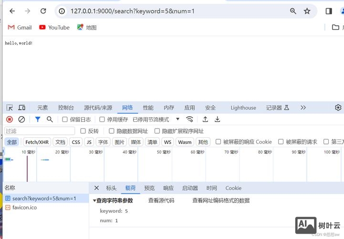
Task: Click the 过滤 filter input field
Action: pos(40,131)
